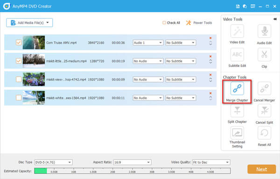Image resolution: width=280 pixels, height=179 pixels.
Task: Click the shopping cart icon in title bar
Action: pos(245,6)
